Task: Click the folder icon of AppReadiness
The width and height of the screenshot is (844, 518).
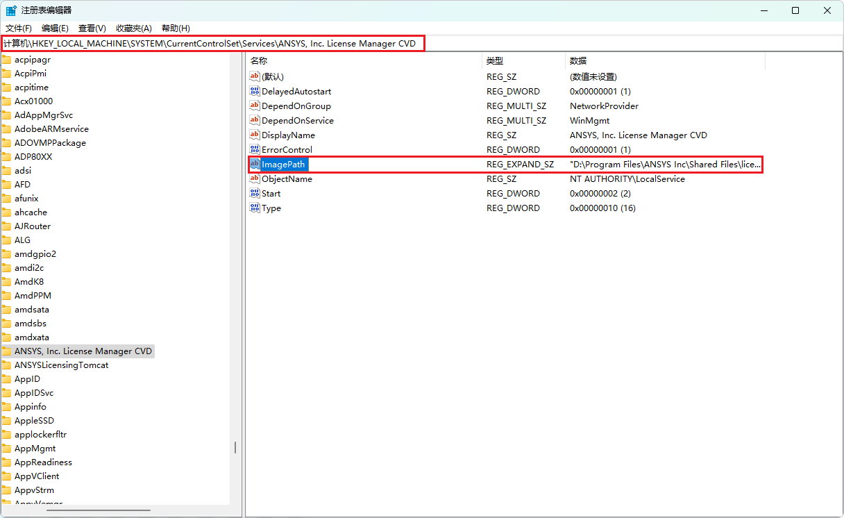Action: coord(7,462)
